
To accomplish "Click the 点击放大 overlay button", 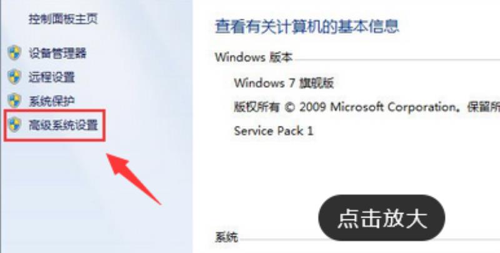I will click(x=382, y=217).
